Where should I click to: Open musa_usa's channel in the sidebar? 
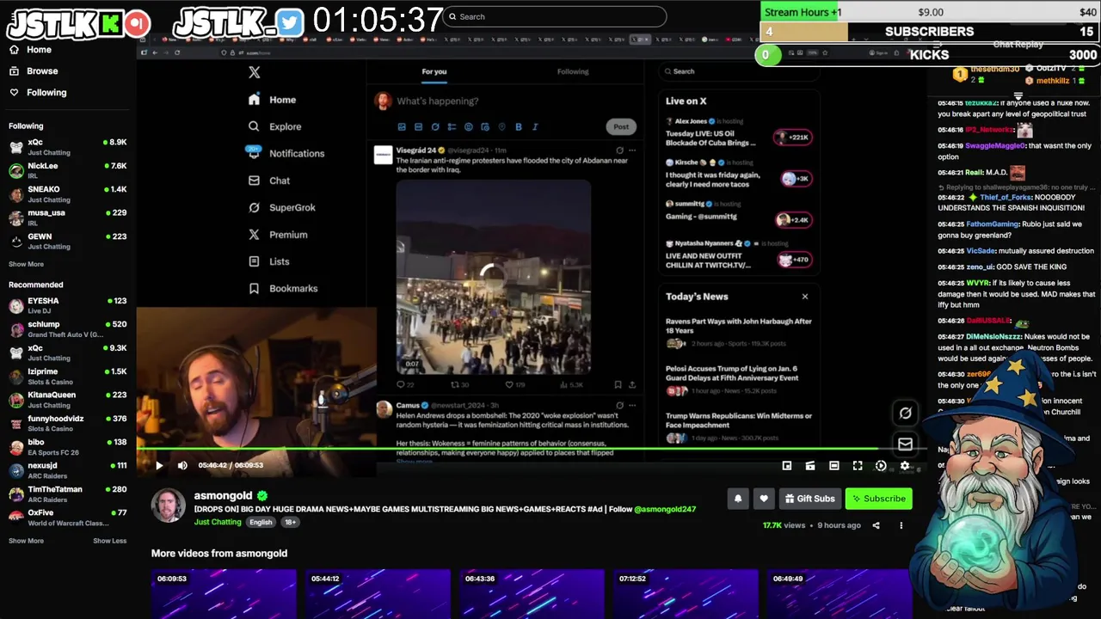(68, 217)
